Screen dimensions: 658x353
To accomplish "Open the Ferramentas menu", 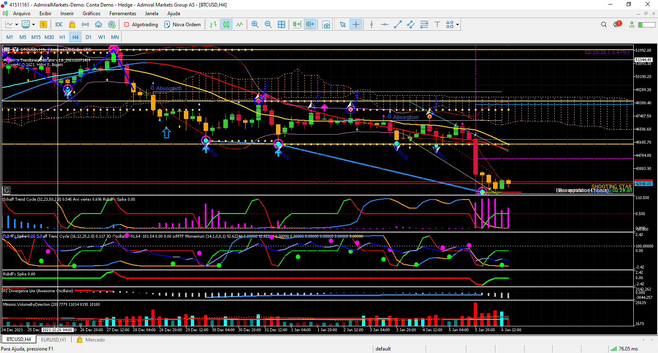I will (x=123, y=14).
